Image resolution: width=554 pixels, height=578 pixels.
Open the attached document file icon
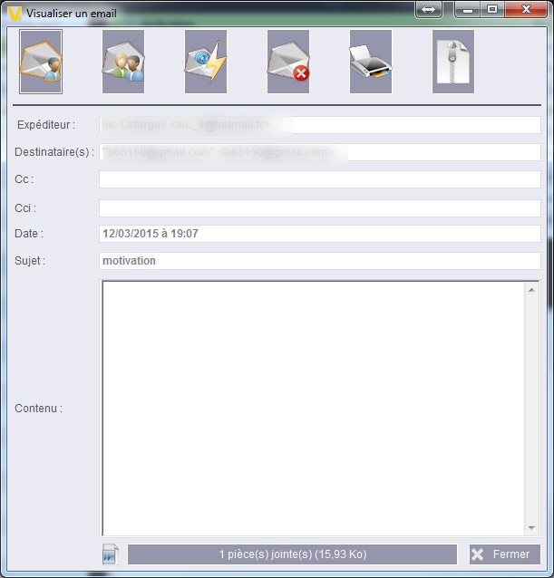(111, 554)
